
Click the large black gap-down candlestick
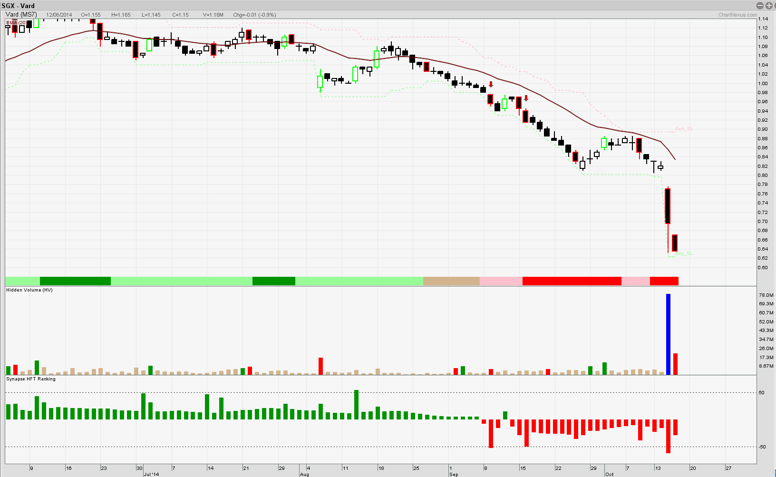(x=668, y=206)
